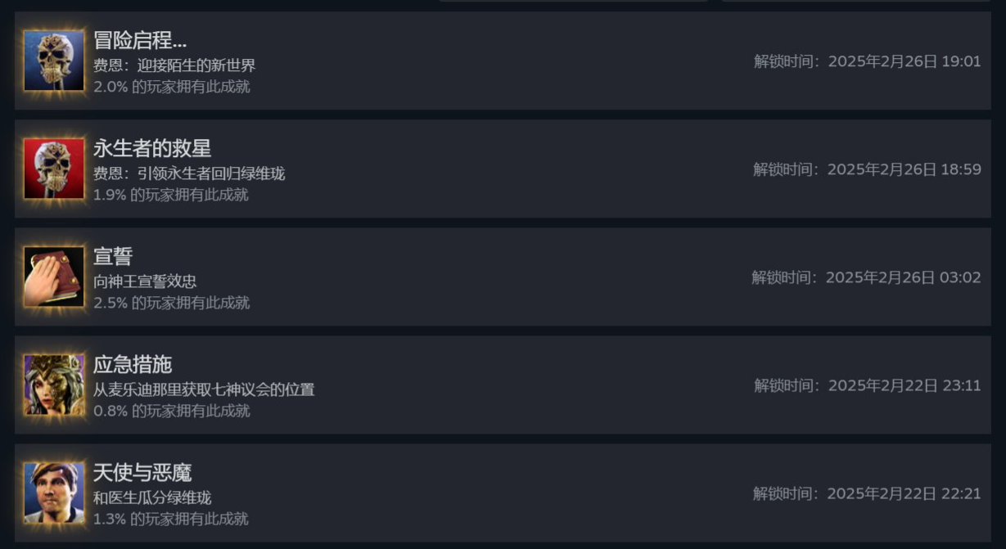This screenshot has height=549, width=1006.
Task: Open the 应急措施 masked woman icon
Action: (x=54, y=385)
